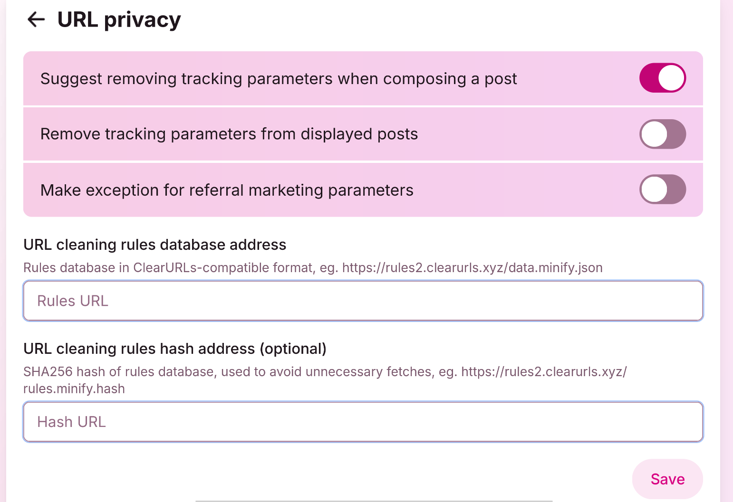Click the 'Make exception for referral marketing' label

(227, 190)
